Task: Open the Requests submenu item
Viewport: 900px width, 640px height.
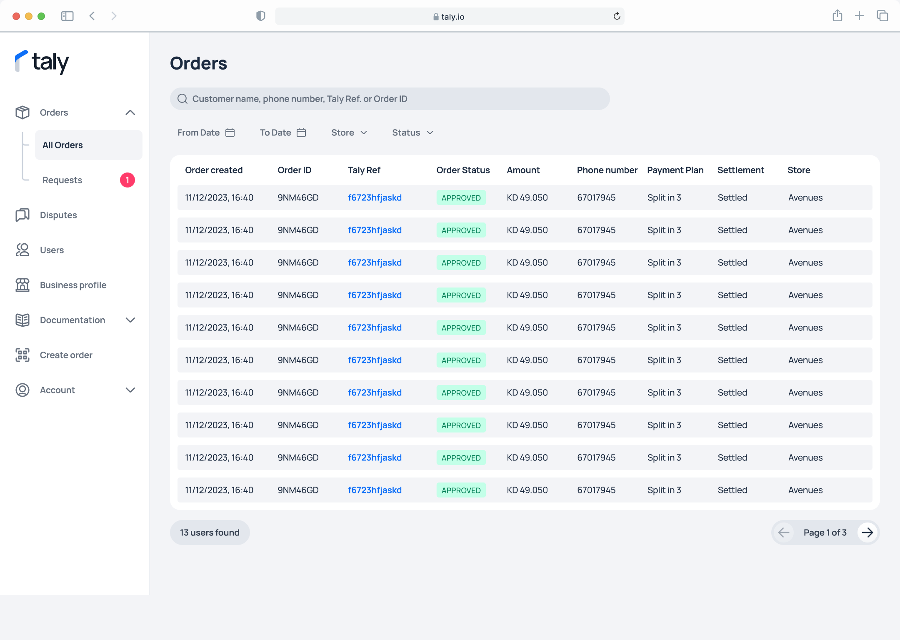Action: (x=62, y=180)
